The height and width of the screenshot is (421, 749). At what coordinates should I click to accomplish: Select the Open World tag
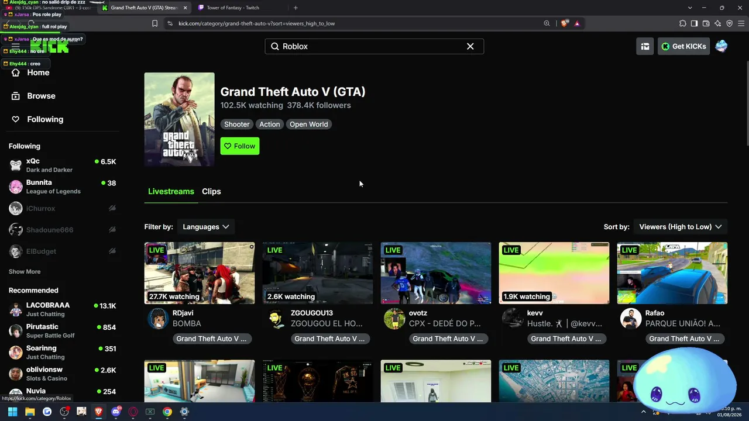pos(309,124)
